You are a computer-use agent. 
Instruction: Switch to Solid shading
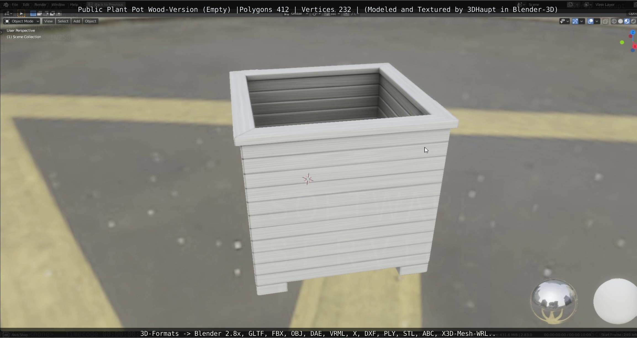[x=620, y=21]
